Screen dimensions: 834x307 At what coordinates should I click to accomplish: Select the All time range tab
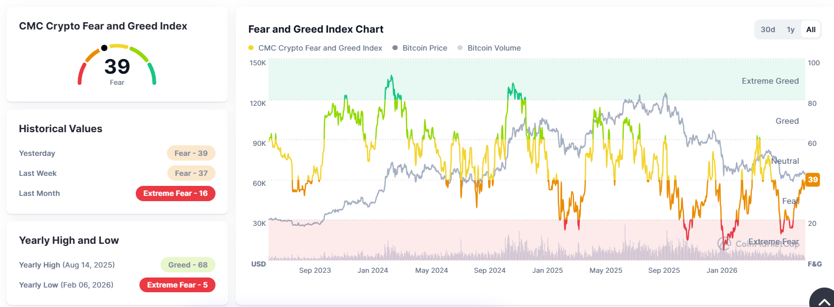(x=811, y=29)
